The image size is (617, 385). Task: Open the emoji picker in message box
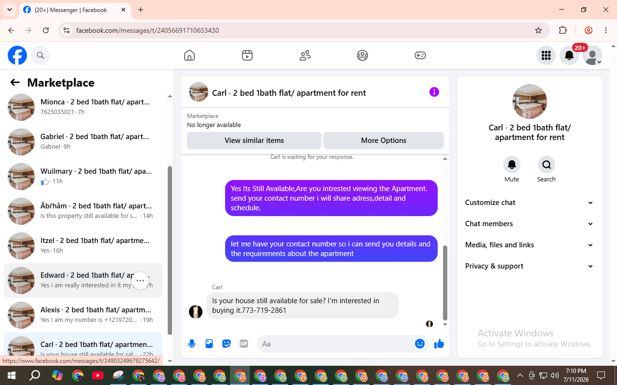[x=420, y=344]
